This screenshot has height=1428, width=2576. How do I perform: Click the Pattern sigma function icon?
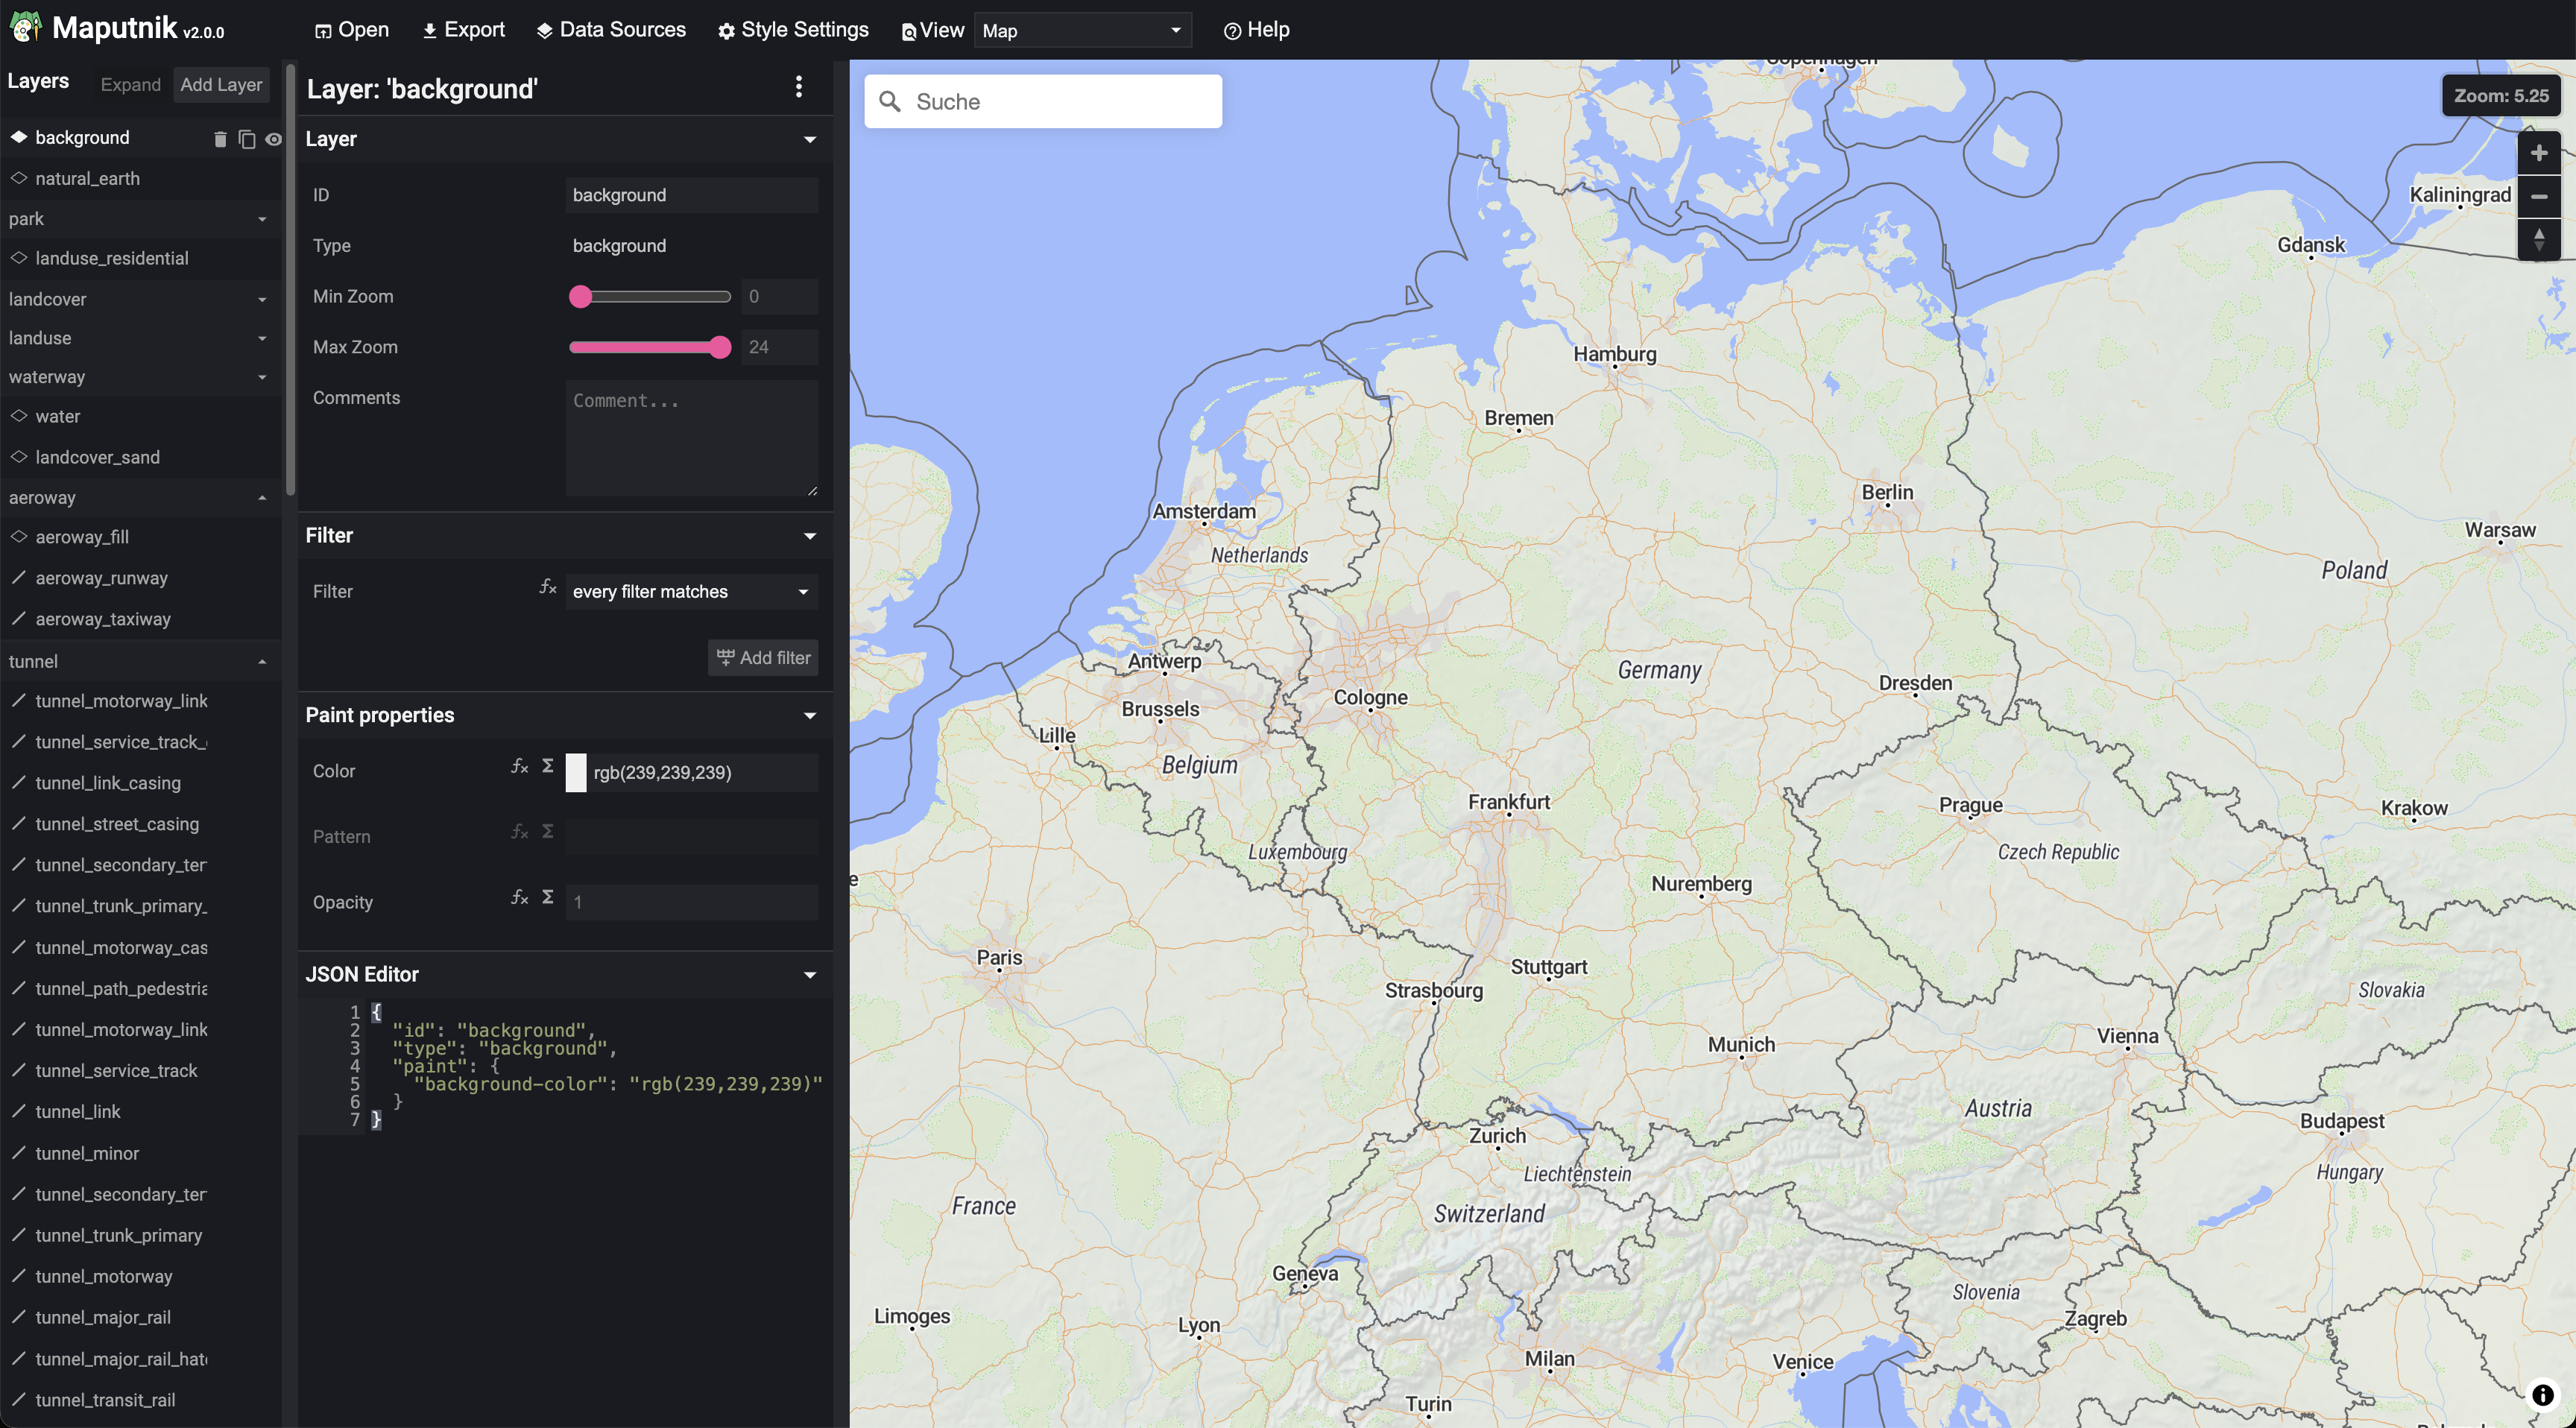tap(548, 832)
